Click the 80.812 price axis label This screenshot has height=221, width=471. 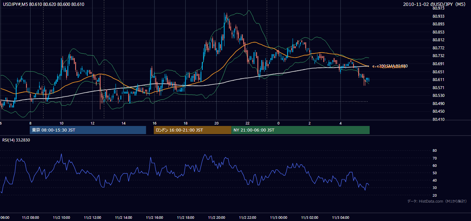click(x=439, y=40)
